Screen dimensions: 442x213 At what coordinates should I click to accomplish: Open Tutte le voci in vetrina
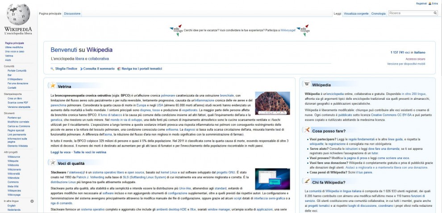(90, 152)
